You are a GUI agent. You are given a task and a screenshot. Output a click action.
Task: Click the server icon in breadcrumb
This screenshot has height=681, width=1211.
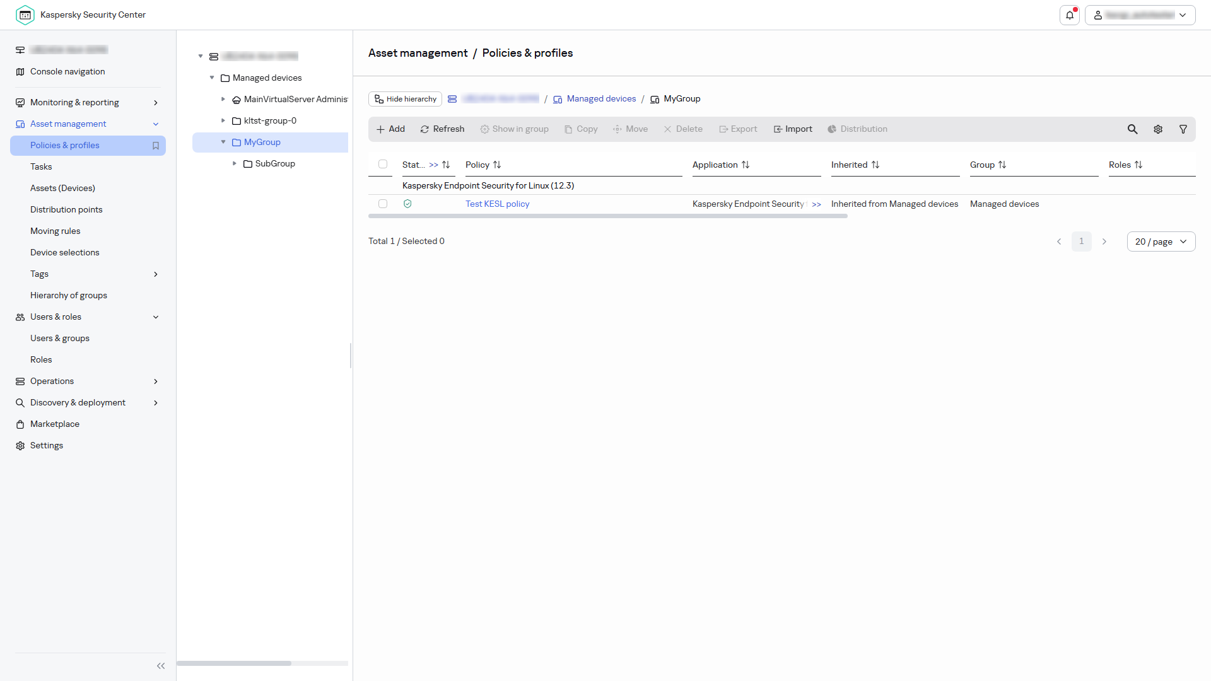click(x=452, y=99)
